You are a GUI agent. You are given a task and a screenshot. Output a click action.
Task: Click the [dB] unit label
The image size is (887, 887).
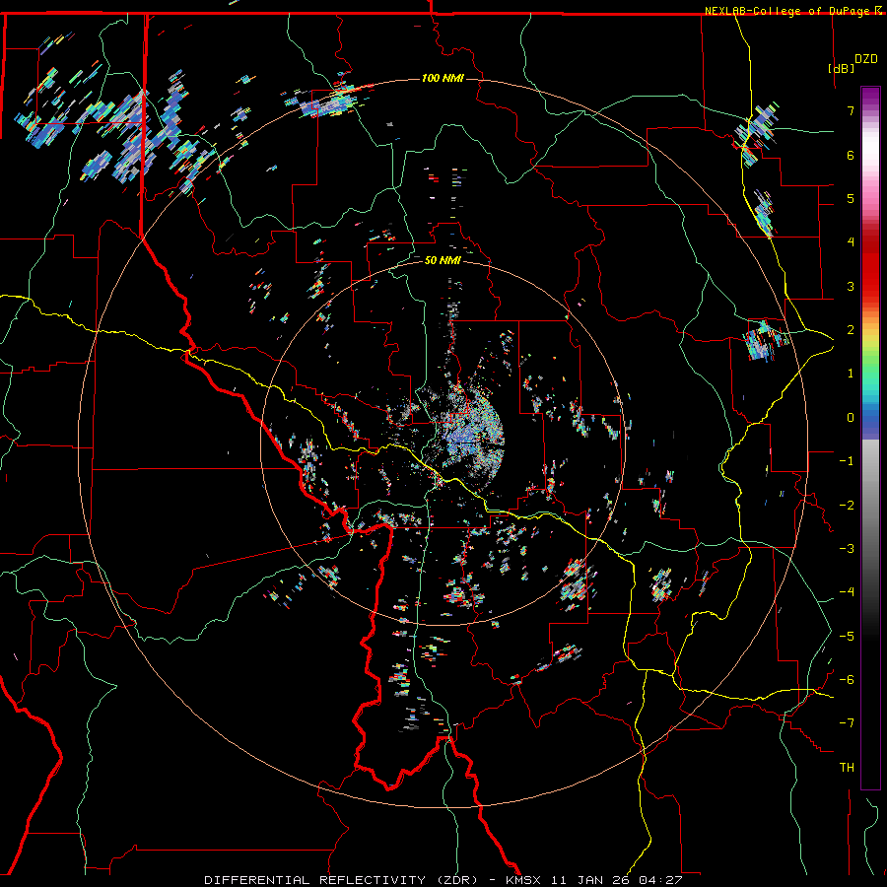tap(842, 68)
